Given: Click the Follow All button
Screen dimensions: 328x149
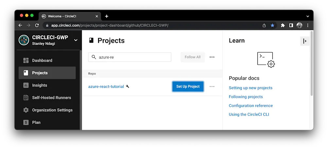Looking at the screenshot, I should coord(192,57).
